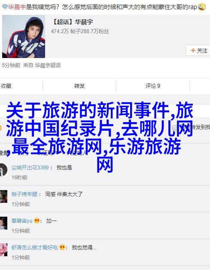Click the crown badge beside 草莓宙yu

[x=37, y=221]
